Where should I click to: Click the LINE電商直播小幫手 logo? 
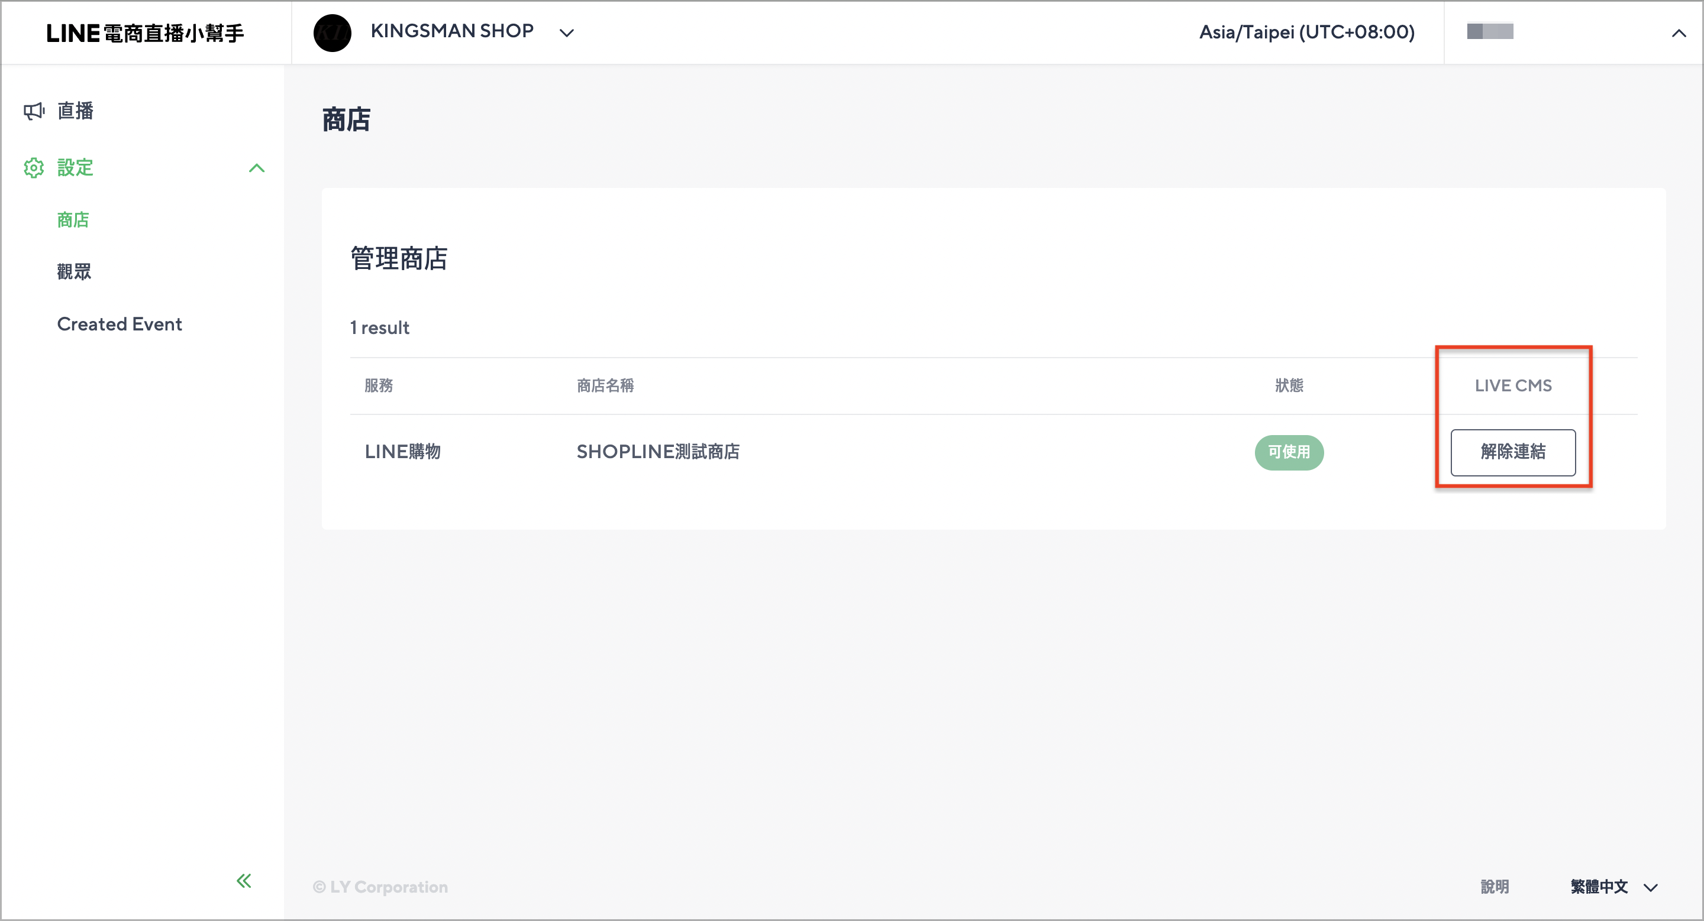(x=146, y=33)
